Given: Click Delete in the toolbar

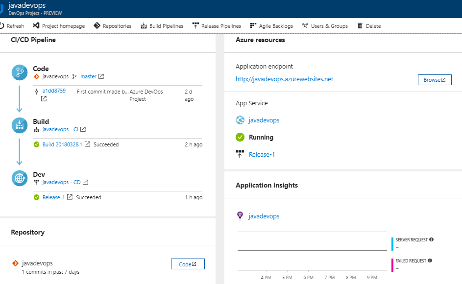Looking at the screenshot, I should coord(369,26).
